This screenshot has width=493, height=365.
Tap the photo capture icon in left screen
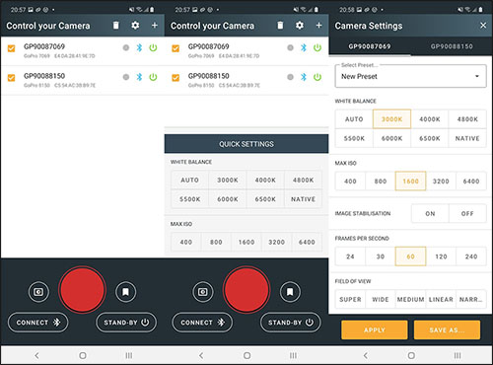pos(38,292)
